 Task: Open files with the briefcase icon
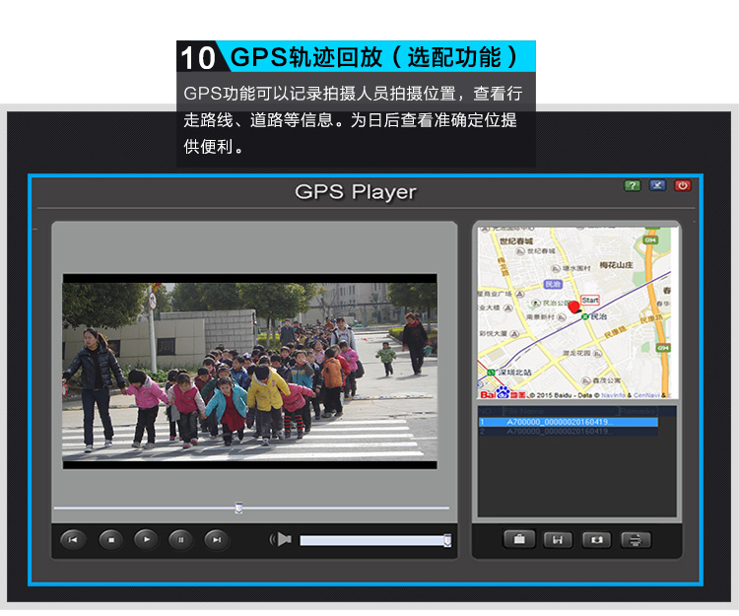[519, 539]
